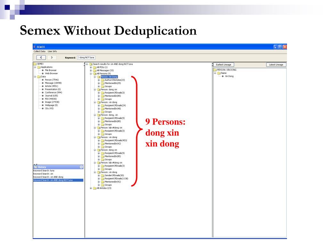This screenshot has width=328, height=246.
Task: Select the Xin Dong name value leaf
Action: (229, 76)
